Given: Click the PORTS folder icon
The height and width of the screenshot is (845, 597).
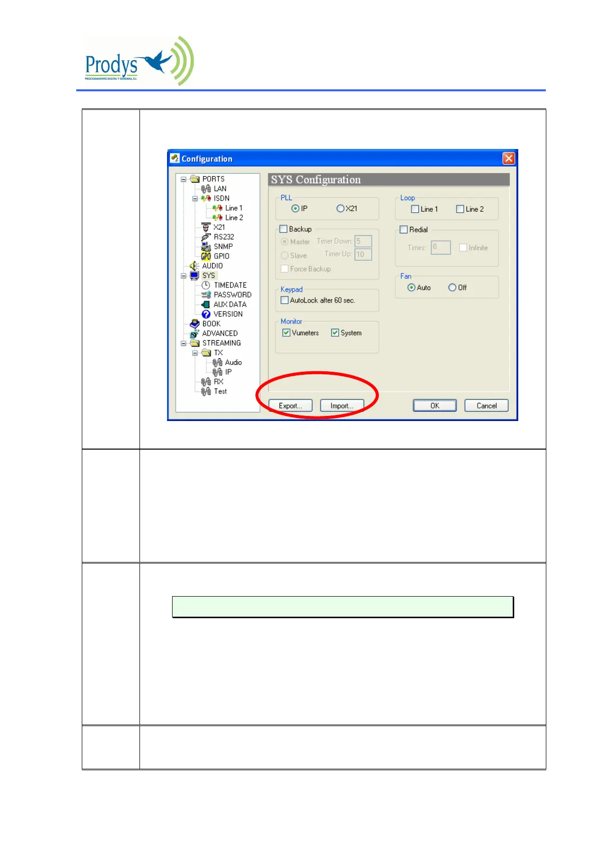Looking at the screenshot, I should click(x=195, y=179).
